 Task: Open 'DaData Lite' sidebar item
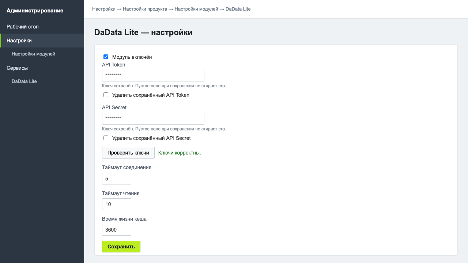coord(42,81)
